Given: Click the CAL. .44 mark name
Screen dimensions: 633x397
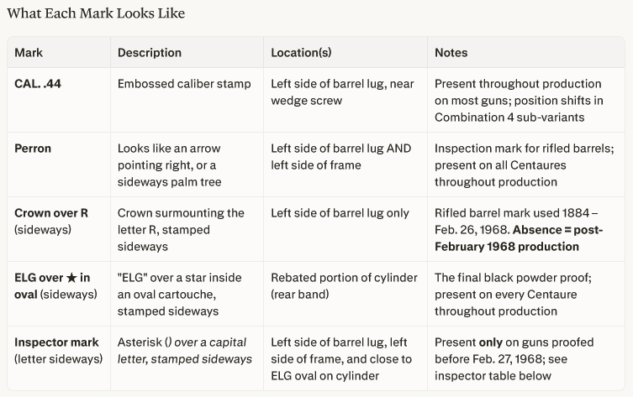Looking at the screenshot, I should pos(38,84).
